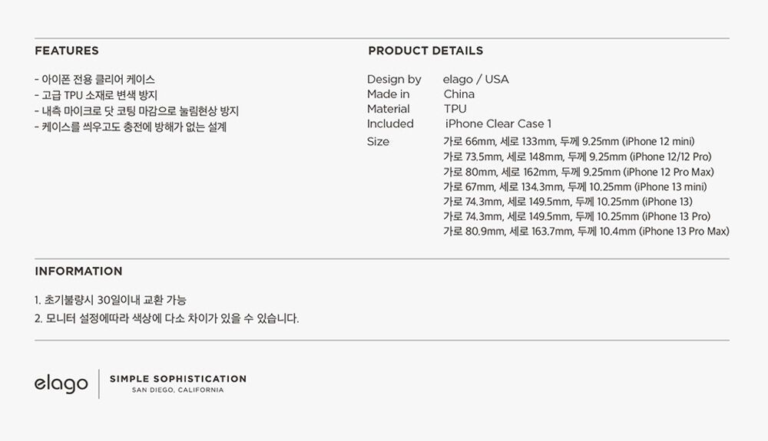The width and height of the screenshot is (768, 441).
Task: Click the PRODUCT DETAILS heading
Action: (x=425, y=51)
